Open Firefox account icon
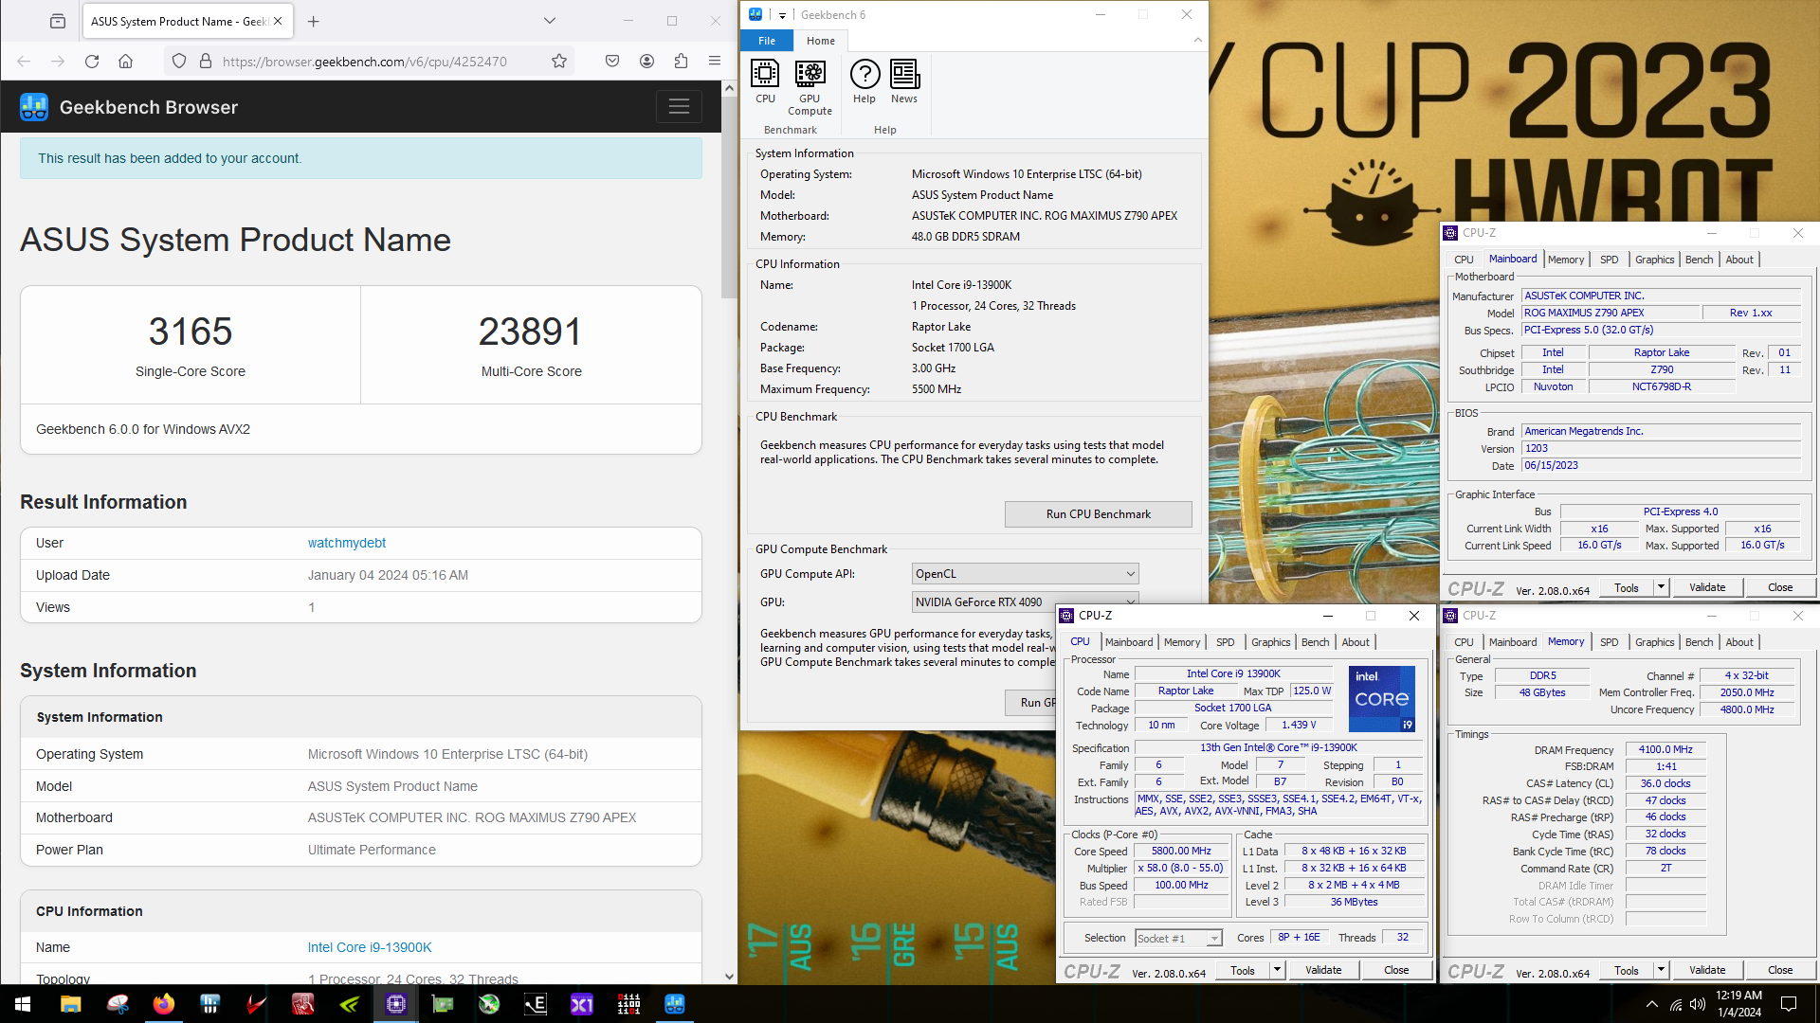Image resolution: width=1820 pixels, height=1023 pixels. coord(646,62)
